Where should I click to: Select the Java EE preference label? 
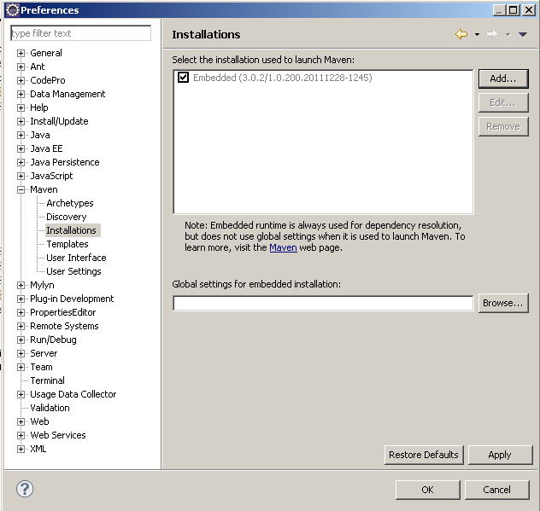(46, 148)
